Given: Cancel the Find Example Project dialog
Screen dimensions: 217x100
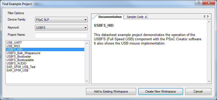Looking at the screenshot, I should 198,91.
